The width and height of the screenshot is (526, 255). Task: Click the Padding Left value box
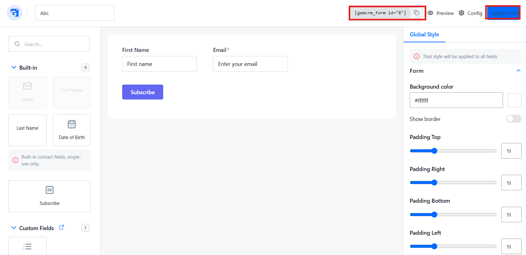tap(511, 246)
